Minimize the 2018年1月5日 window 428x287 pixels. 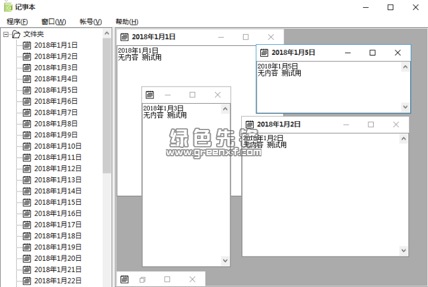[348, 53]
